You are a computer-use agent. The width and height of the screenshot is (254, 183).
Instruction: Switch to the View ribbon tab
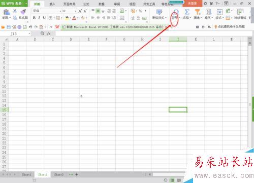tap(132, 4)
